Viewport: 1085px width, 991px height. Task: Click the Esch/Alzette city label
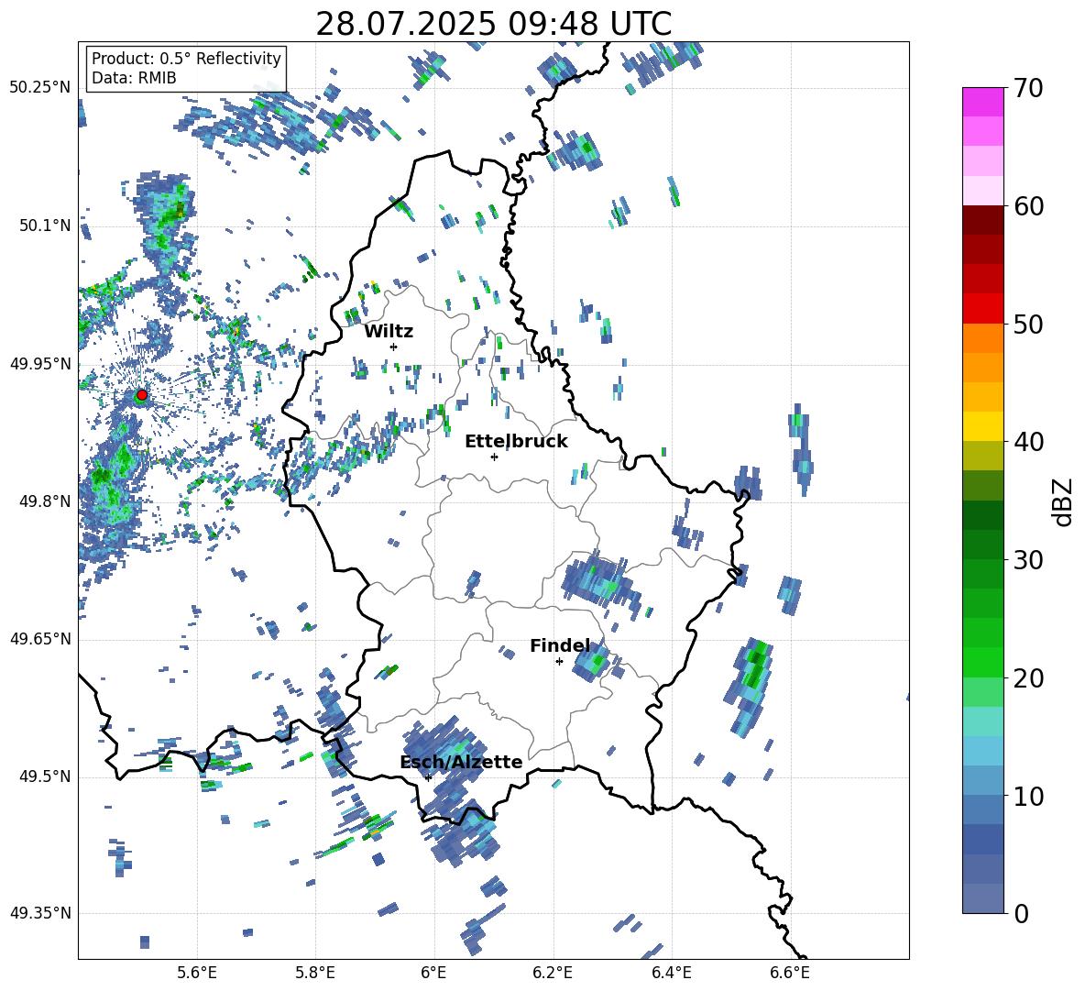point(461,762)
